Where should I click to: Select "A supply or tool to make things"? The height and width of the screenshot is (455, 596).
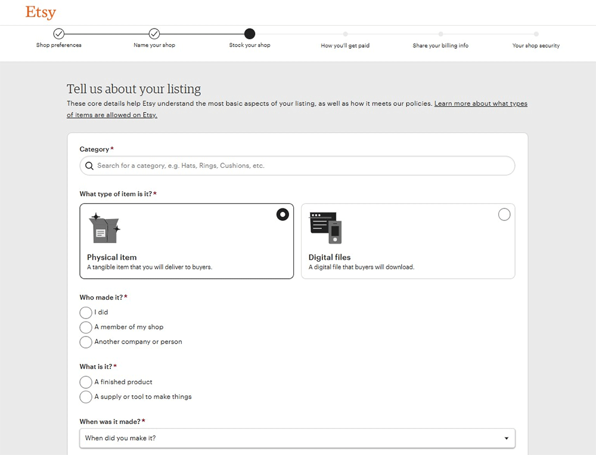(86, 397)
